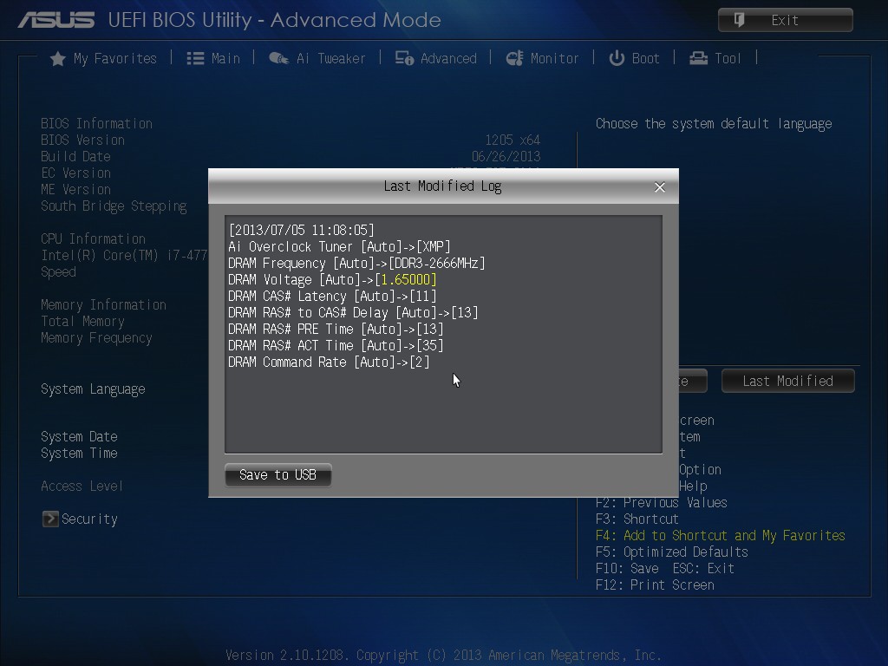Click the South Bridge Stepping label
The image size is (888, 666).
114,206
